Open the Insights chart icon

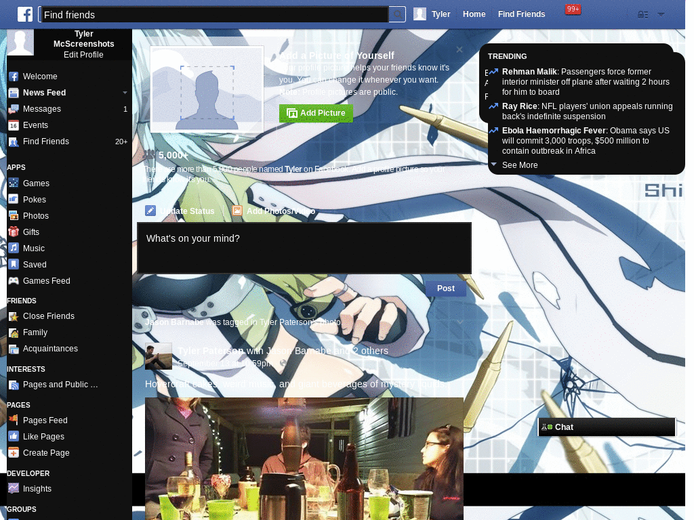[14, 489]
